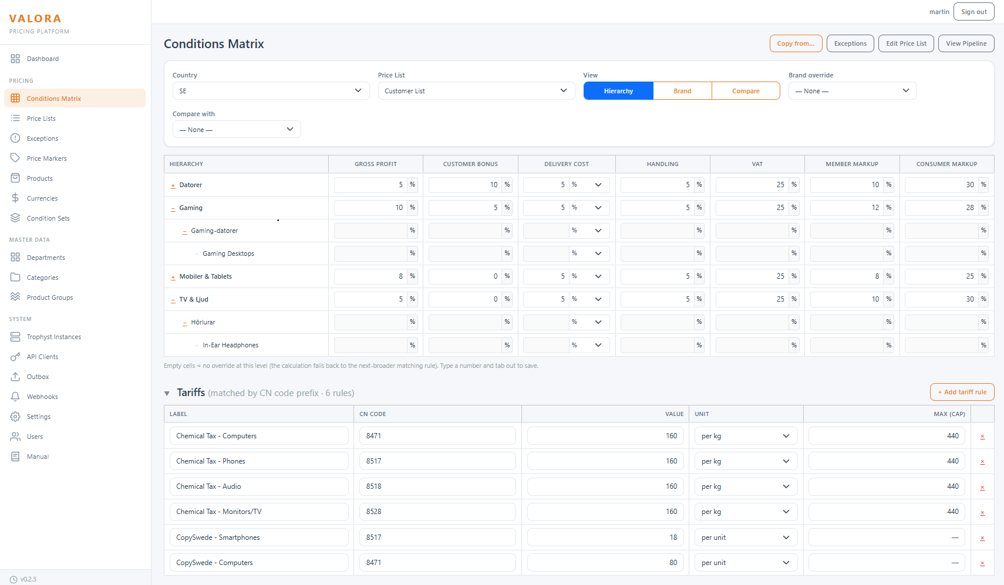Open the Country dropdown showing SE

(x=271, y=91)
